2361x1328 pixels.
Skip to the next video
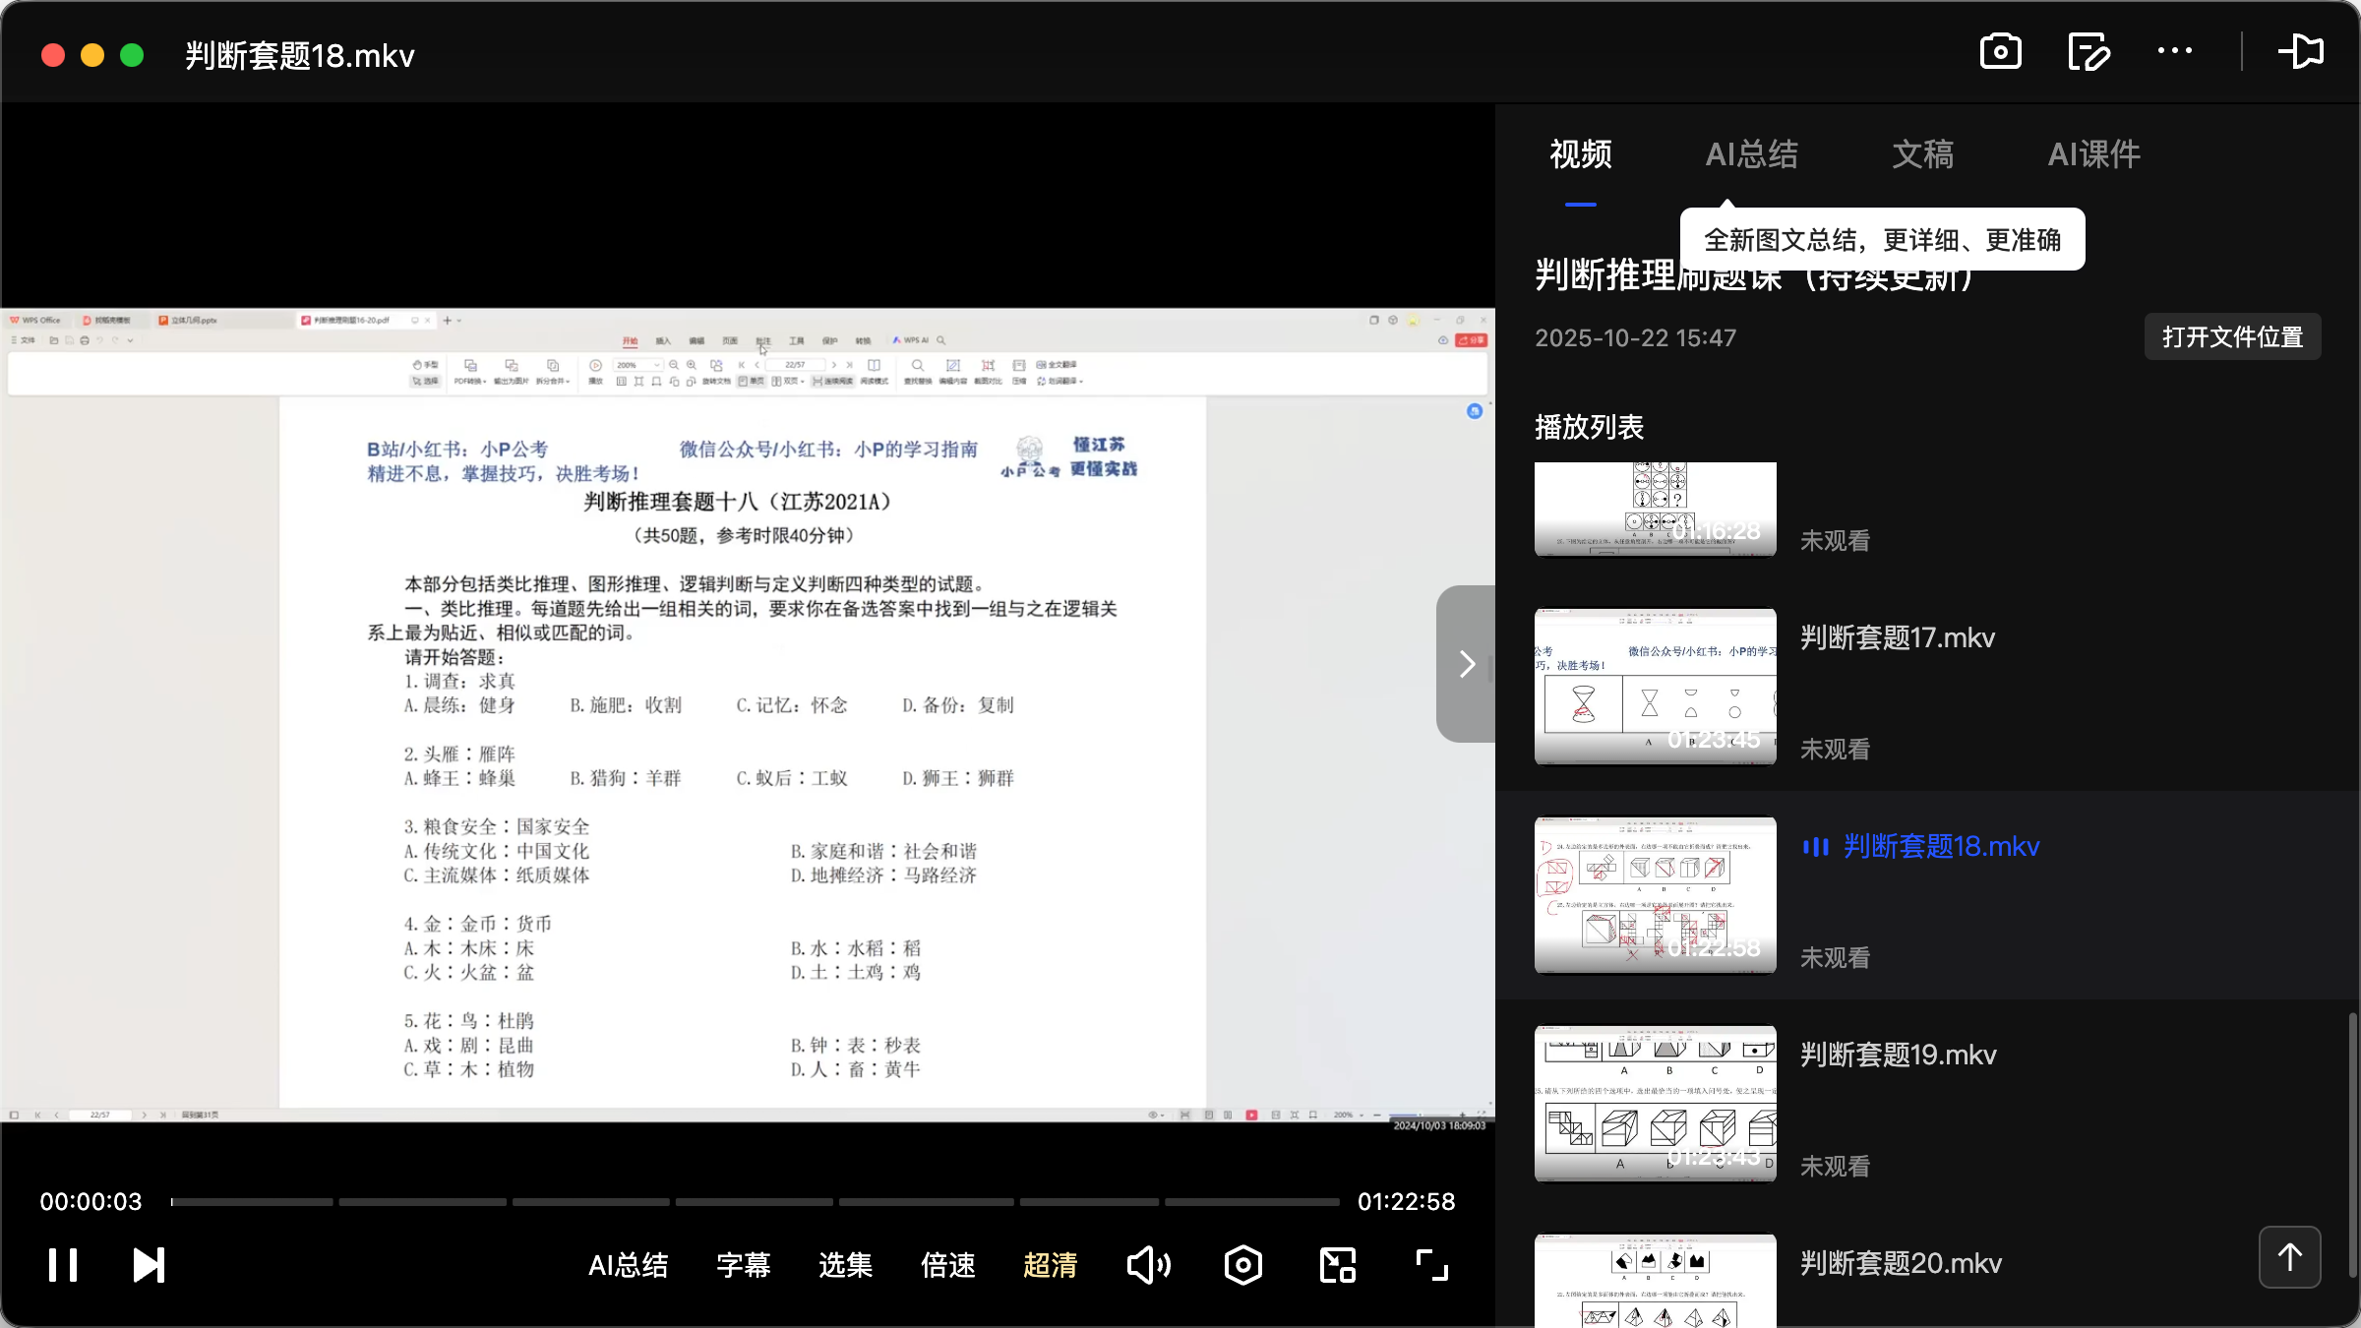point(148,1265)
